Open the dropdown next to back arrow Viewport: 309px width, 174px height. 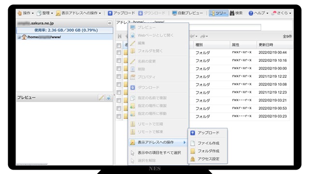coord(197,36)
